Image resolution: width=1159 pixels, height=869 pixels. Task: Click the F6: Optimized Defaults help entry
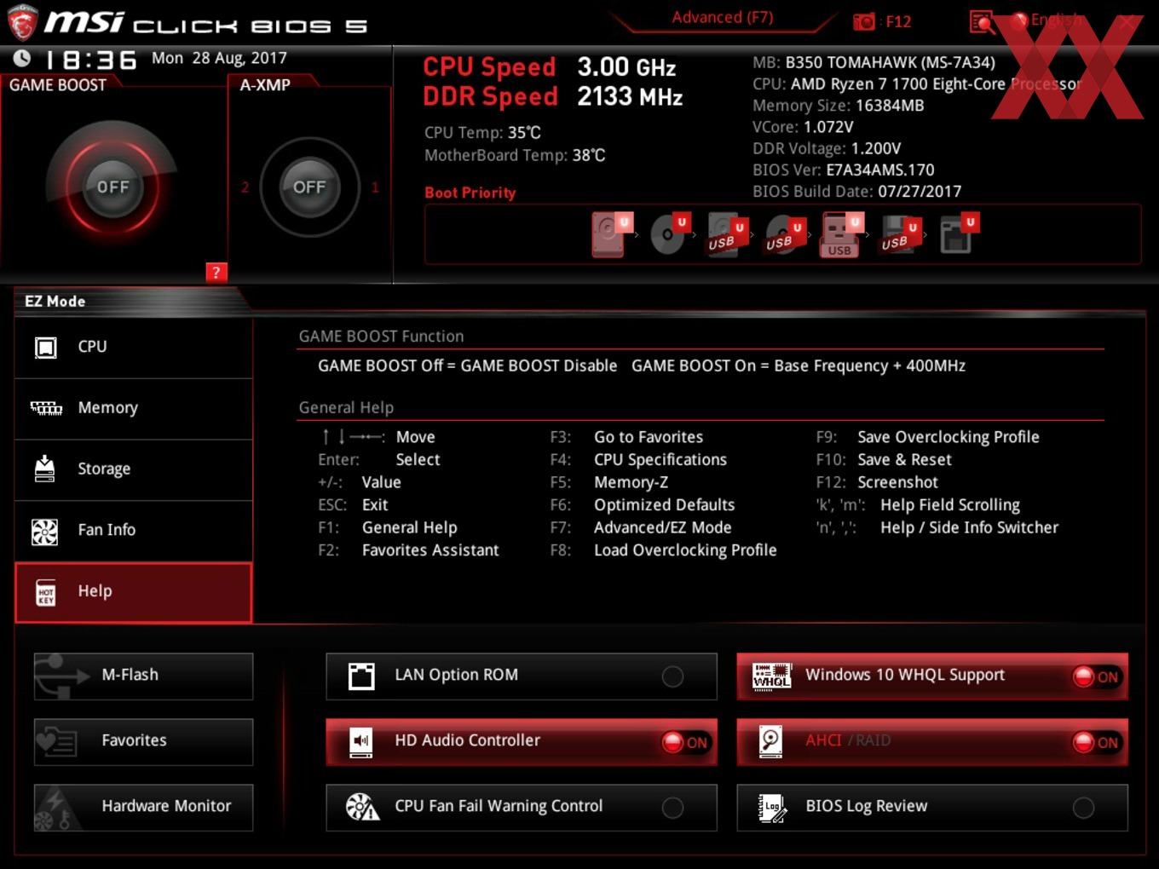pyautogui.click(x=643, y=505)
